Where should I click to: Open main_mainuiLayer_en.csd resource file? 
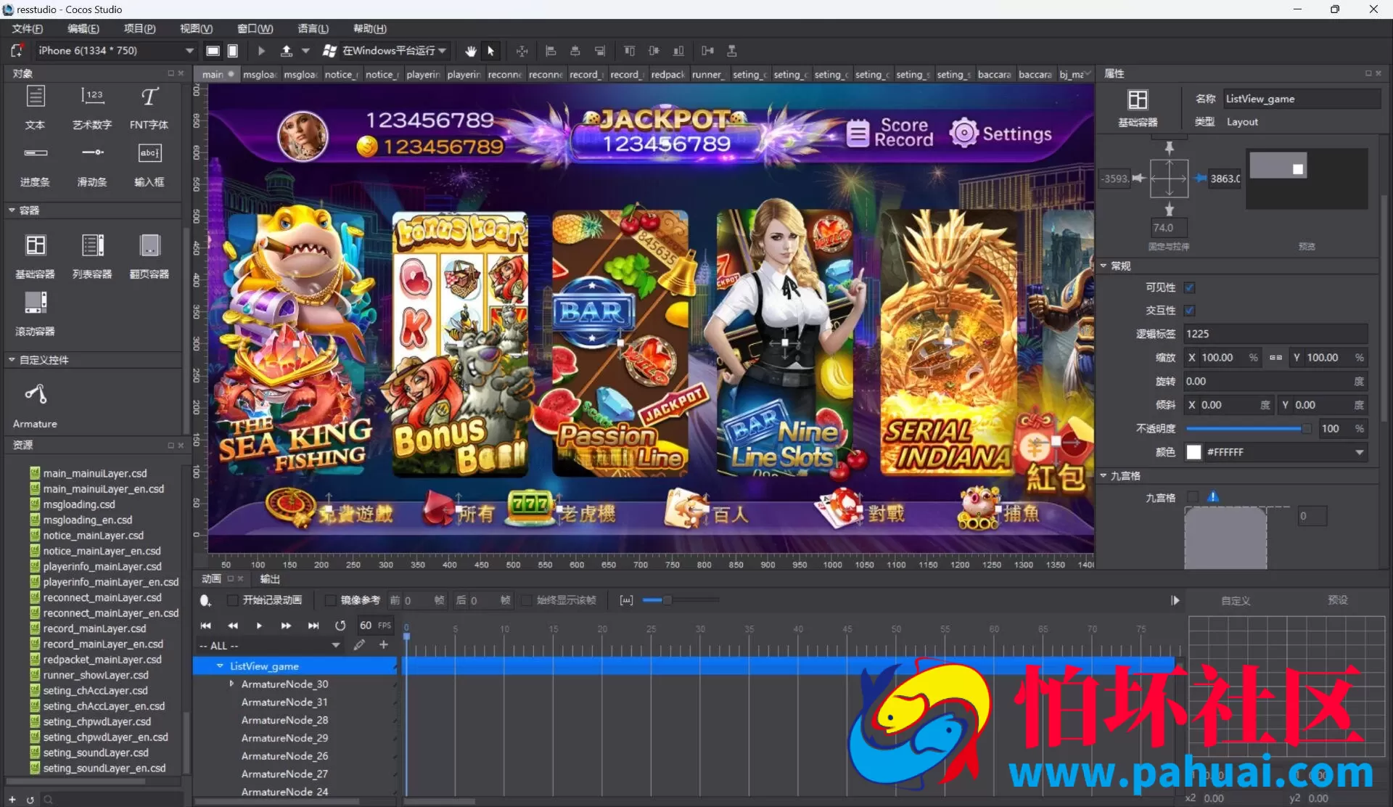click(x=103, y=489)
